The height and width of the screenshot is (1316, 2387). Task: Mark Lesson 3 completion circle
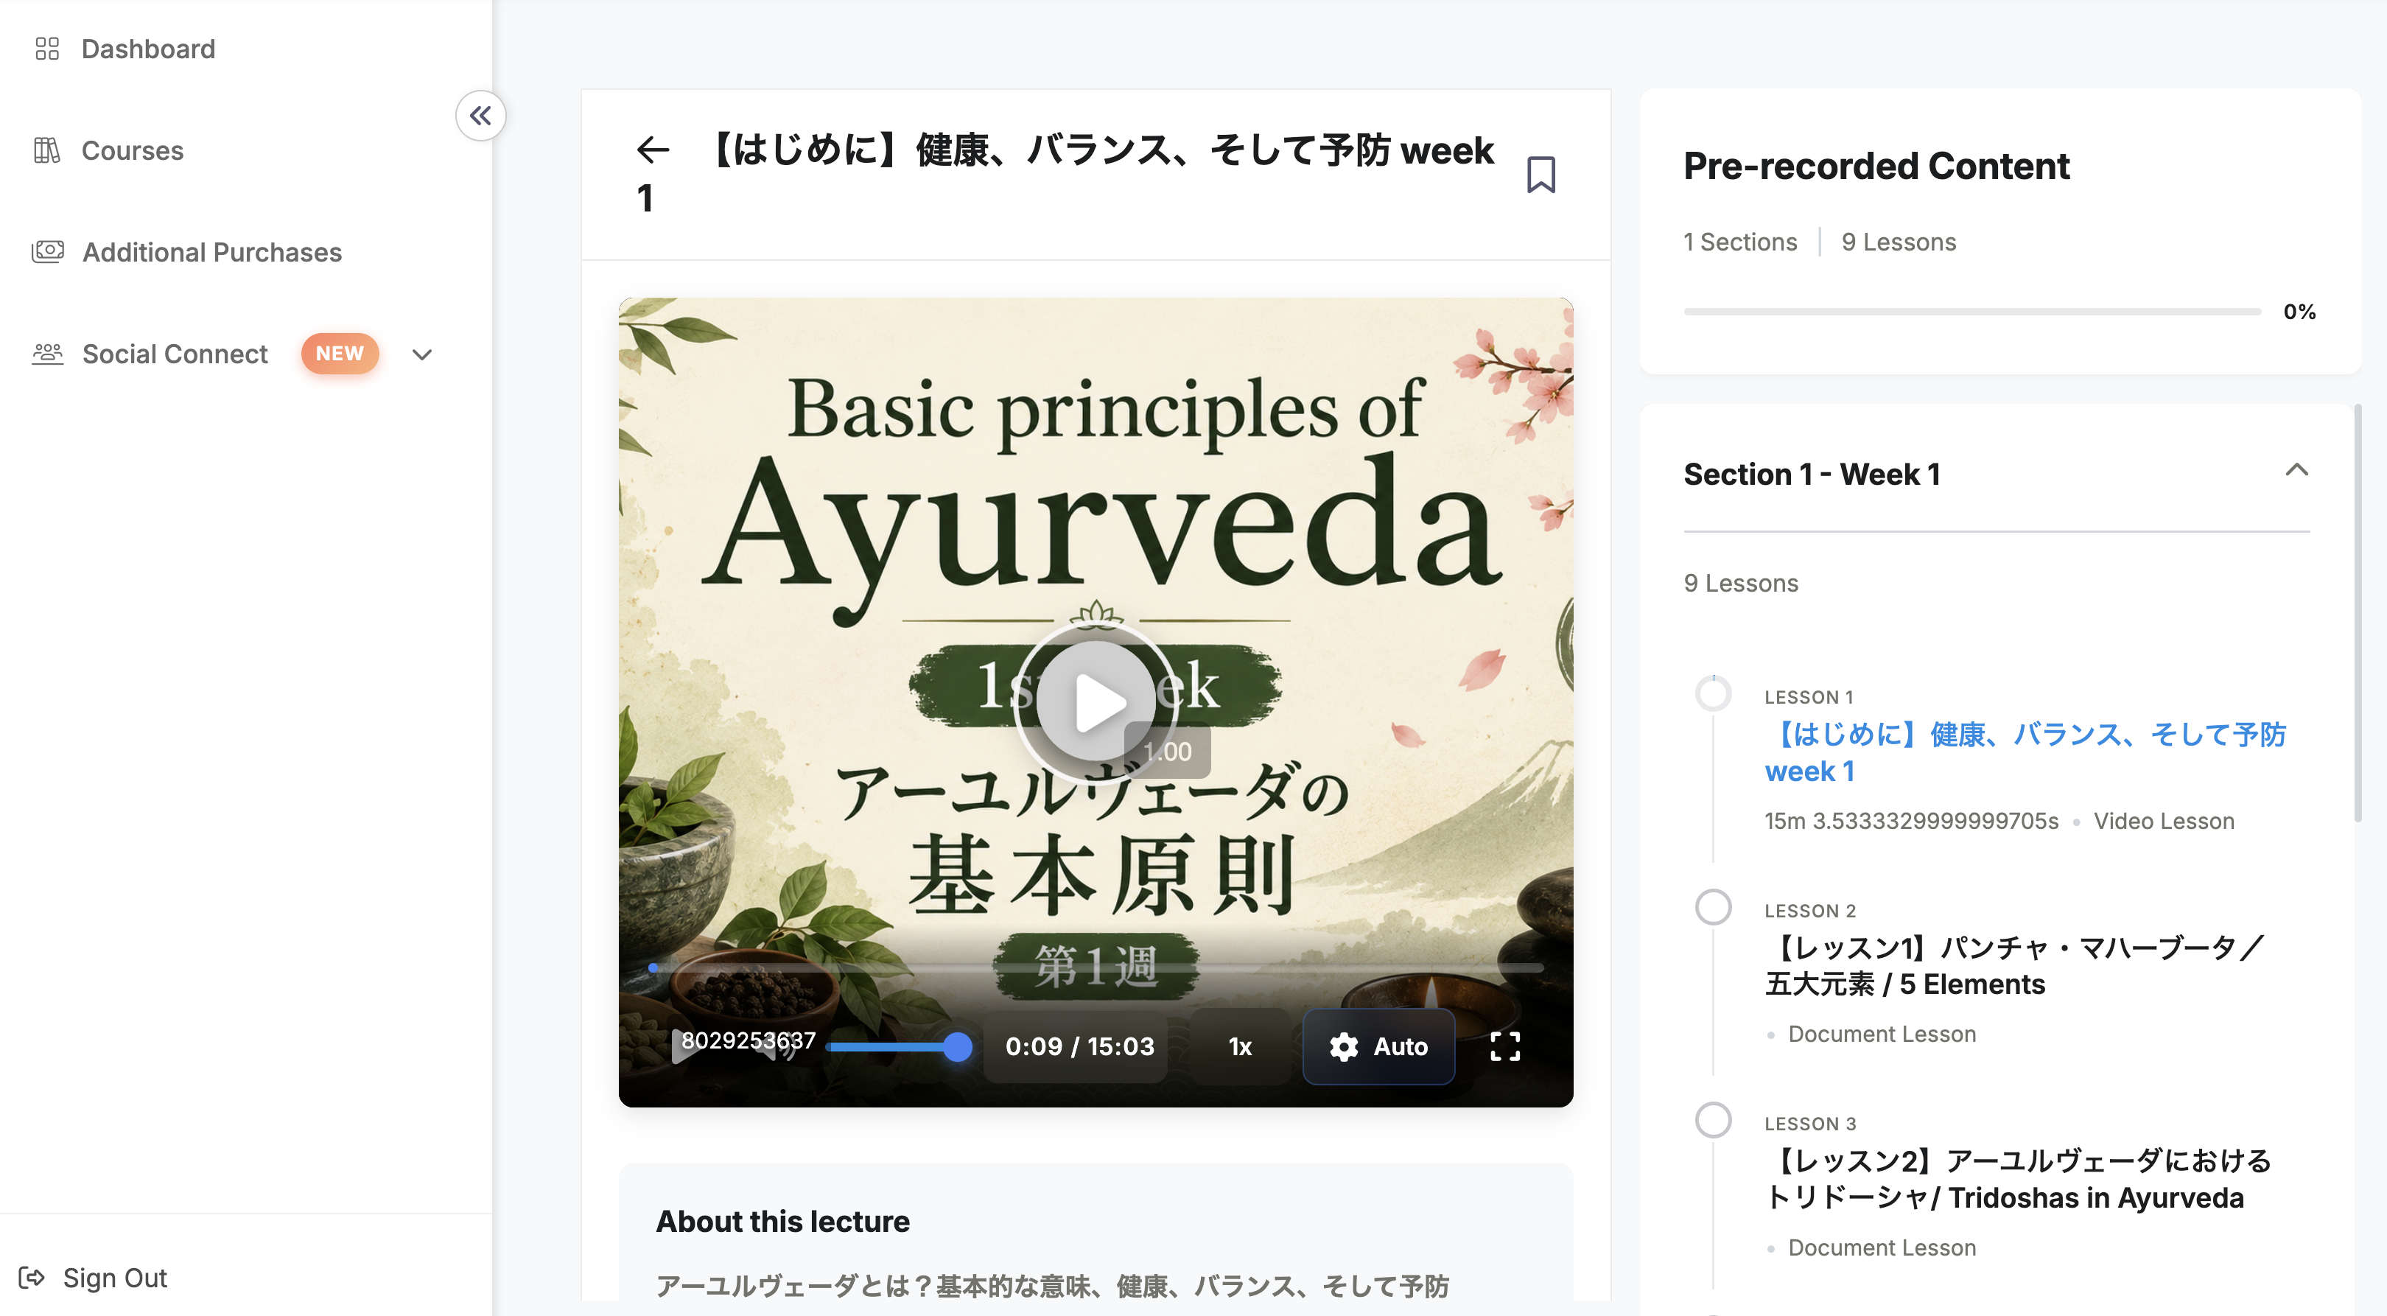click(1714, 1121)
